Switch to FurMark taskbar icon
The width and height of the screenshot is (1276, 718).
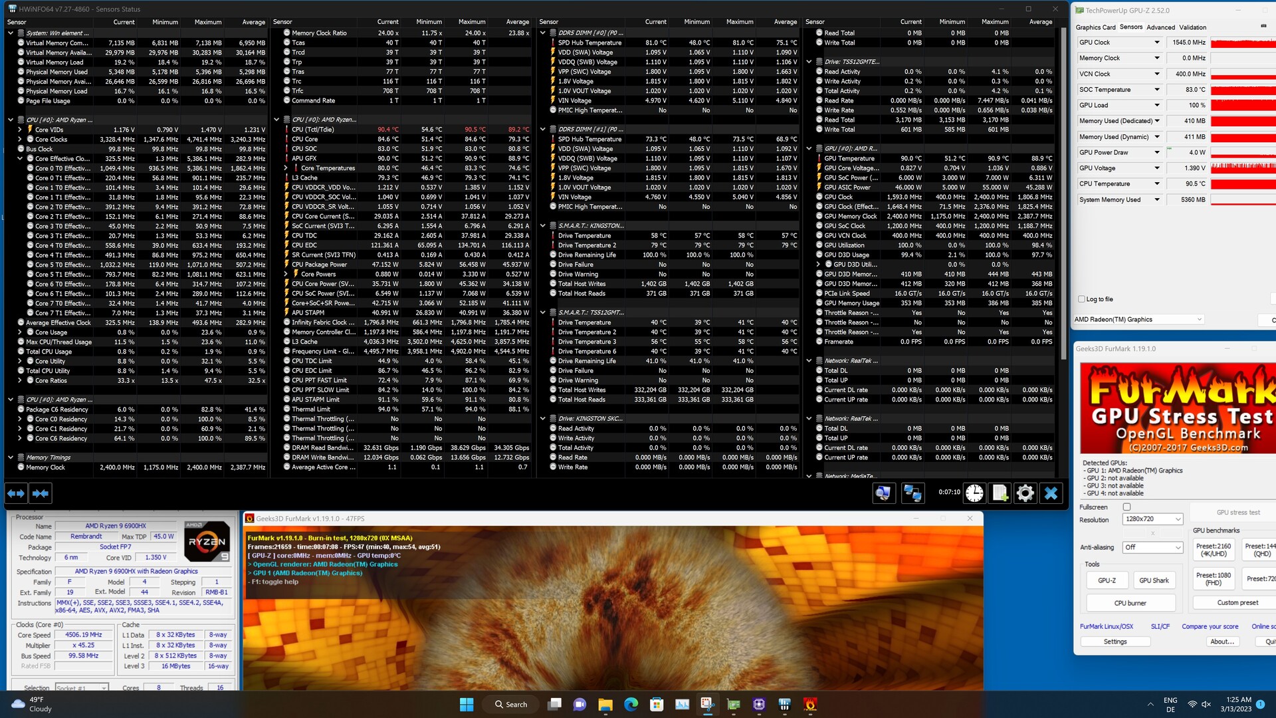(x=810, y=704)
